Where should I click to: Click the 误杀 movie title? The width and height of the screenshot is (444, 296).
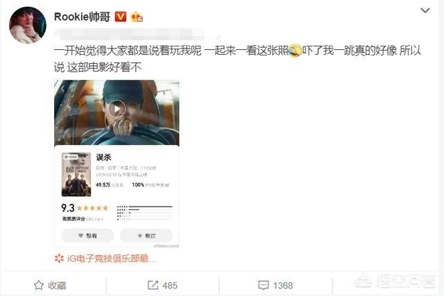pyautogui.click(x=103, y=157)
